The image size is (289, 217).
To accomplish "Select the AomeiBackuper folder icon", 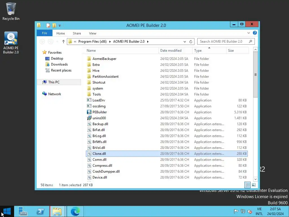I will pos(89,59).
